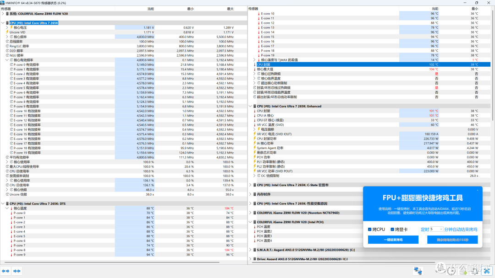
Task: Collapse the COLORFUL Z890 (Intel PCH) group
Action: coord(250,222)
